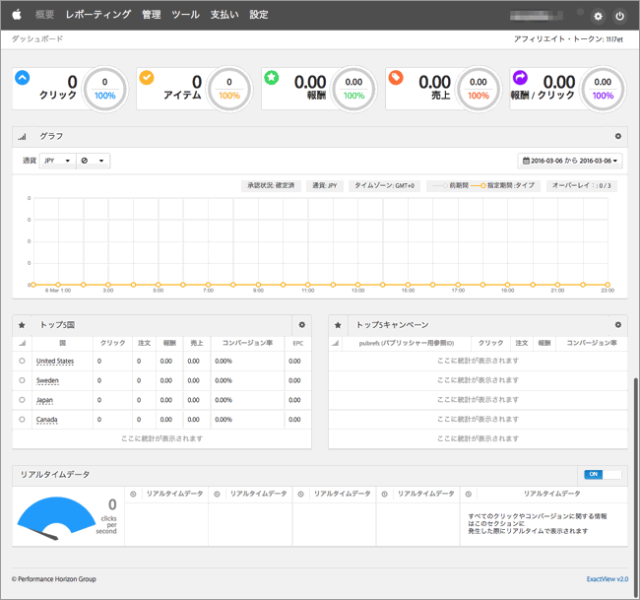Click the Apple logo icon in the top bar
The height and width of the screenshot is (600, 640).
point(17,15)
